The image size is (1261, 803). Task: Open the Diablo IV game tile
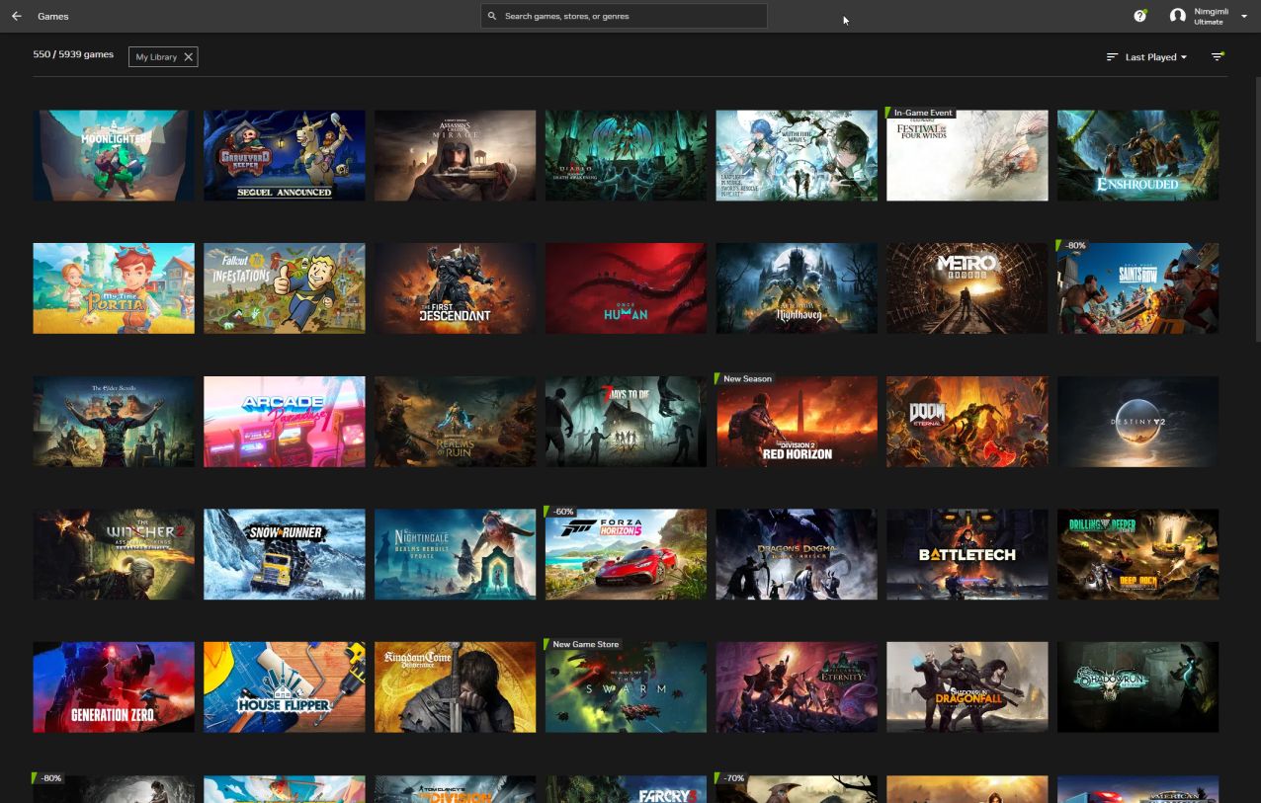point(627,155)
